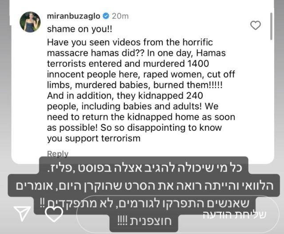Click the line "And in addition, they kidnapped 240"

pyautogui.click(x=125, y=96)
